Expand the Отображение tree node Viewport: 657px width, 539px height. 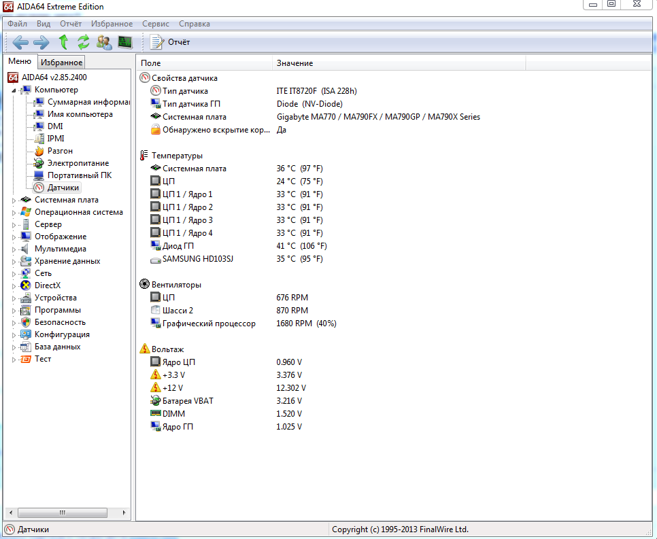coord(14,237)
